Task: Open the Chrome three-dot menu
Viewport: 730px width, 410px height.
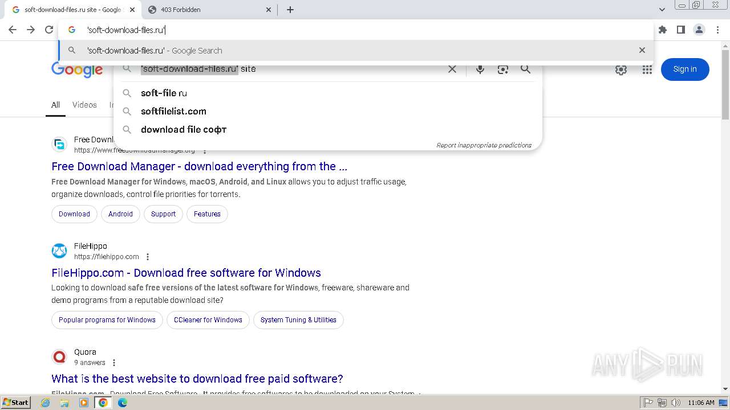Action: (717, 30)
